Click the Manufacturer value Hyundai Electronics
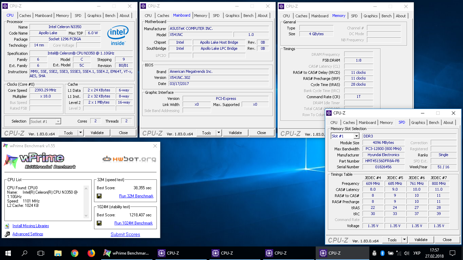This screenshot has width=463, height=260. [384, 155]
